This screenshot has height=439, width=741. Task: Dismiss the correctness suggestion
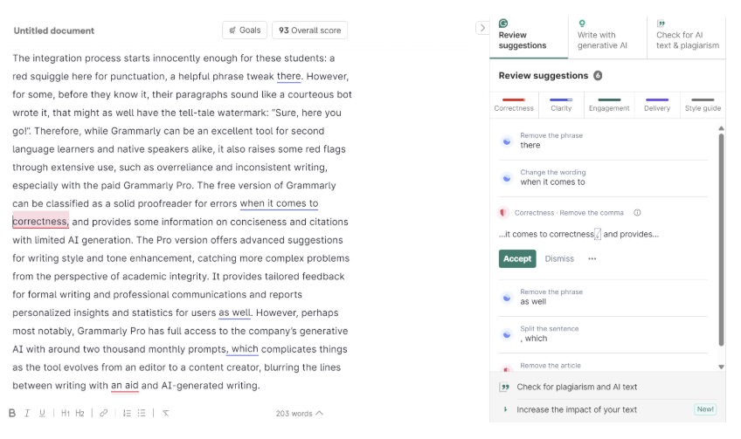(559, 258)
